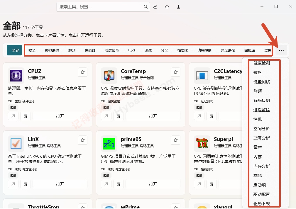
Task: Select the 底层读写 category tab
Action: (x=112, y=50)
